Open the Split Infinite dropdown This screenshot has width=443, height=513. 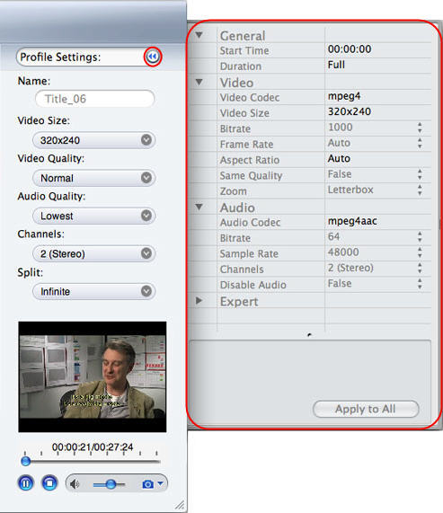tap(93, 291)
